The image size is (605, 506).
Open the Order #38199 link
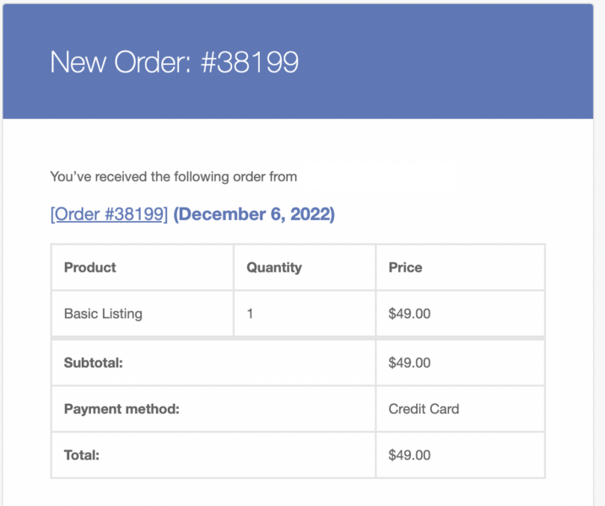click(x=109, y=214)
